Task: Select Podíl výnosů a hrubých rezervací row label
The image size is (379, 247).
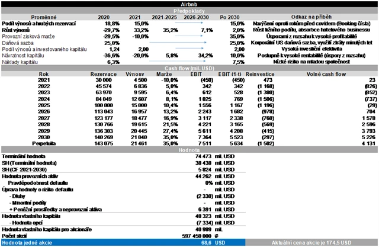Action: 38,24
